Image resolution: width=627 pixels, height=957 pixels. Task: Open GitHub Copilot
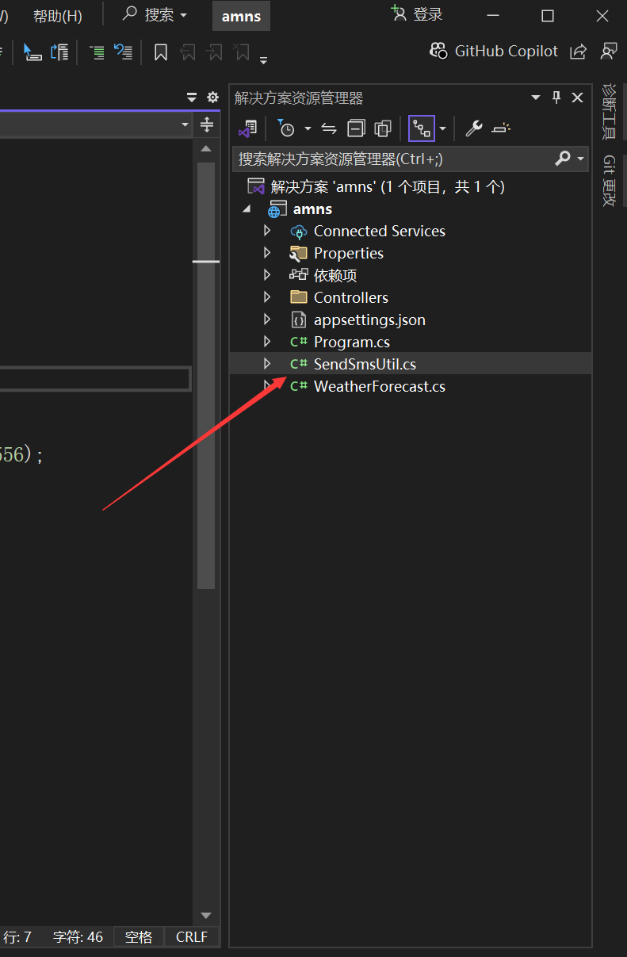494,51
